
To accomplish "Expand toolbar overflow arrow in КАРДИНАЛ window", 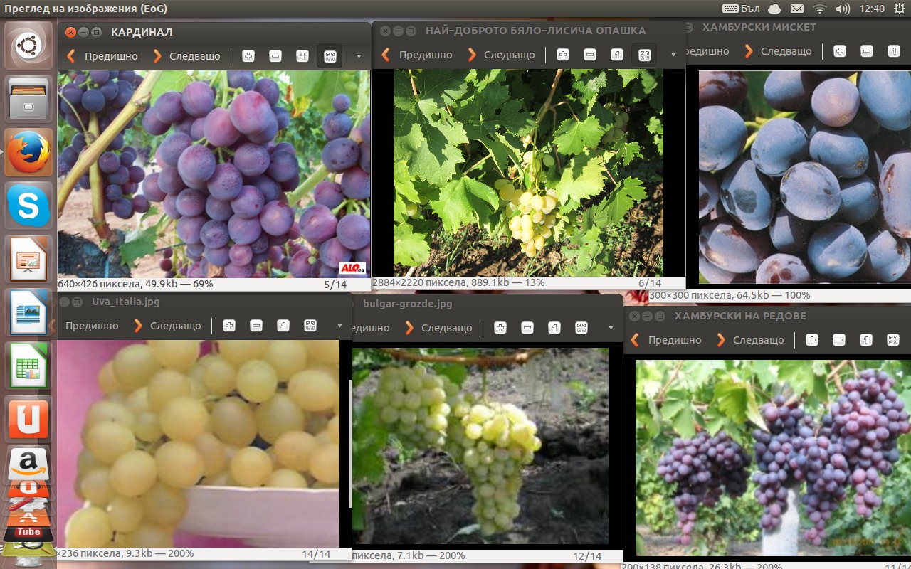I will (x=359, y=56).
